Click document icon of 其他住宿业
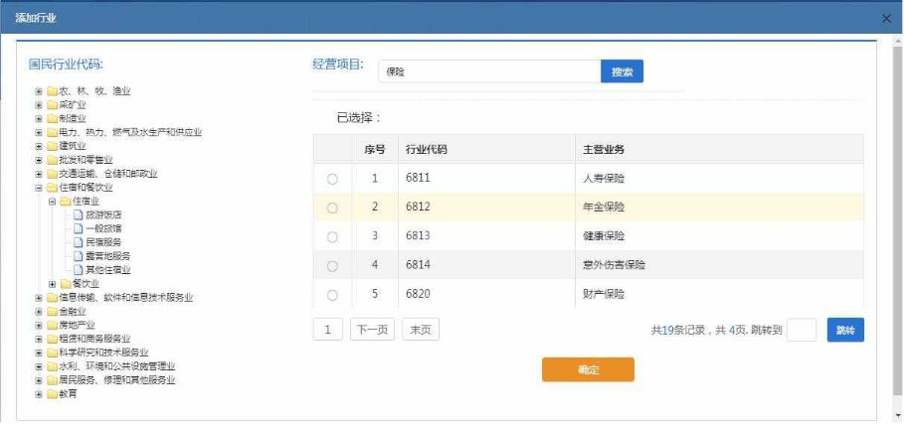This screenshot has width=904, height=425. (x=79, y=269)
